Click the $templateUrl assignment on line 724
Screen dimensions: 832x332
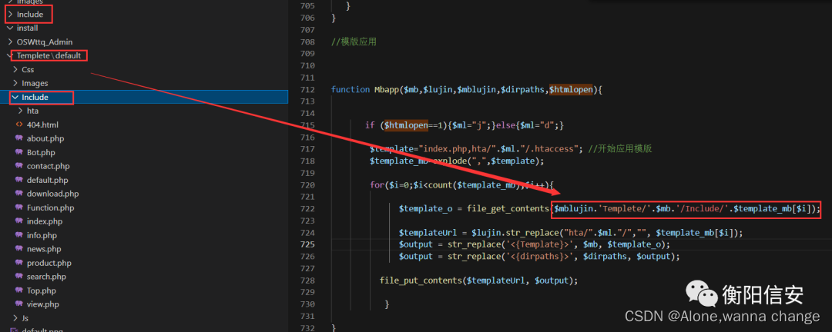pyautogui.click(x=571, y=232)
